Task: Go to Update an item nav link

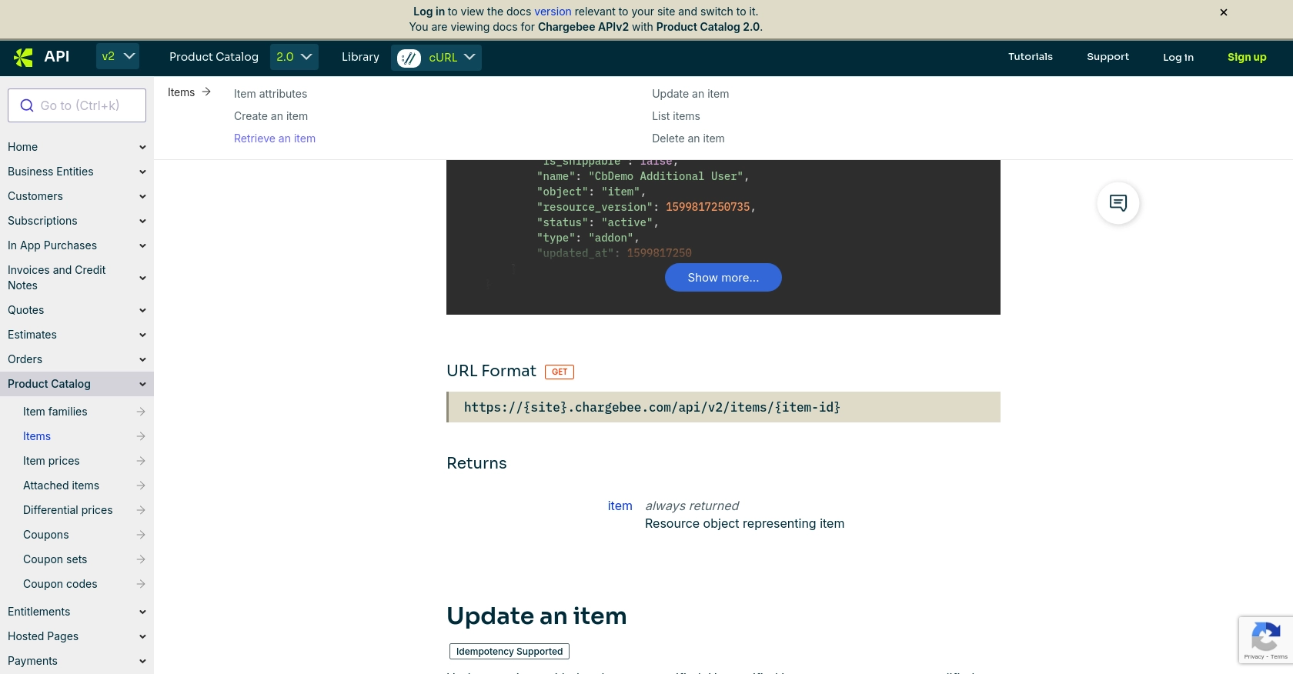Action: click(690, 94)
